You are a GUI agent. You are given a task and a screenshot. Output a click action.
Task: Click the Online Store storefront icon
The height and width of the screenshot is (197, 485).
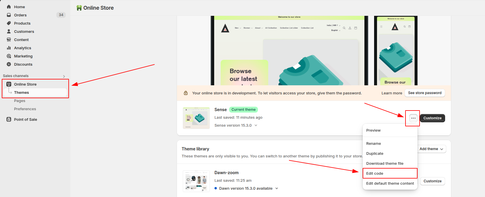(x=9, y=84)
